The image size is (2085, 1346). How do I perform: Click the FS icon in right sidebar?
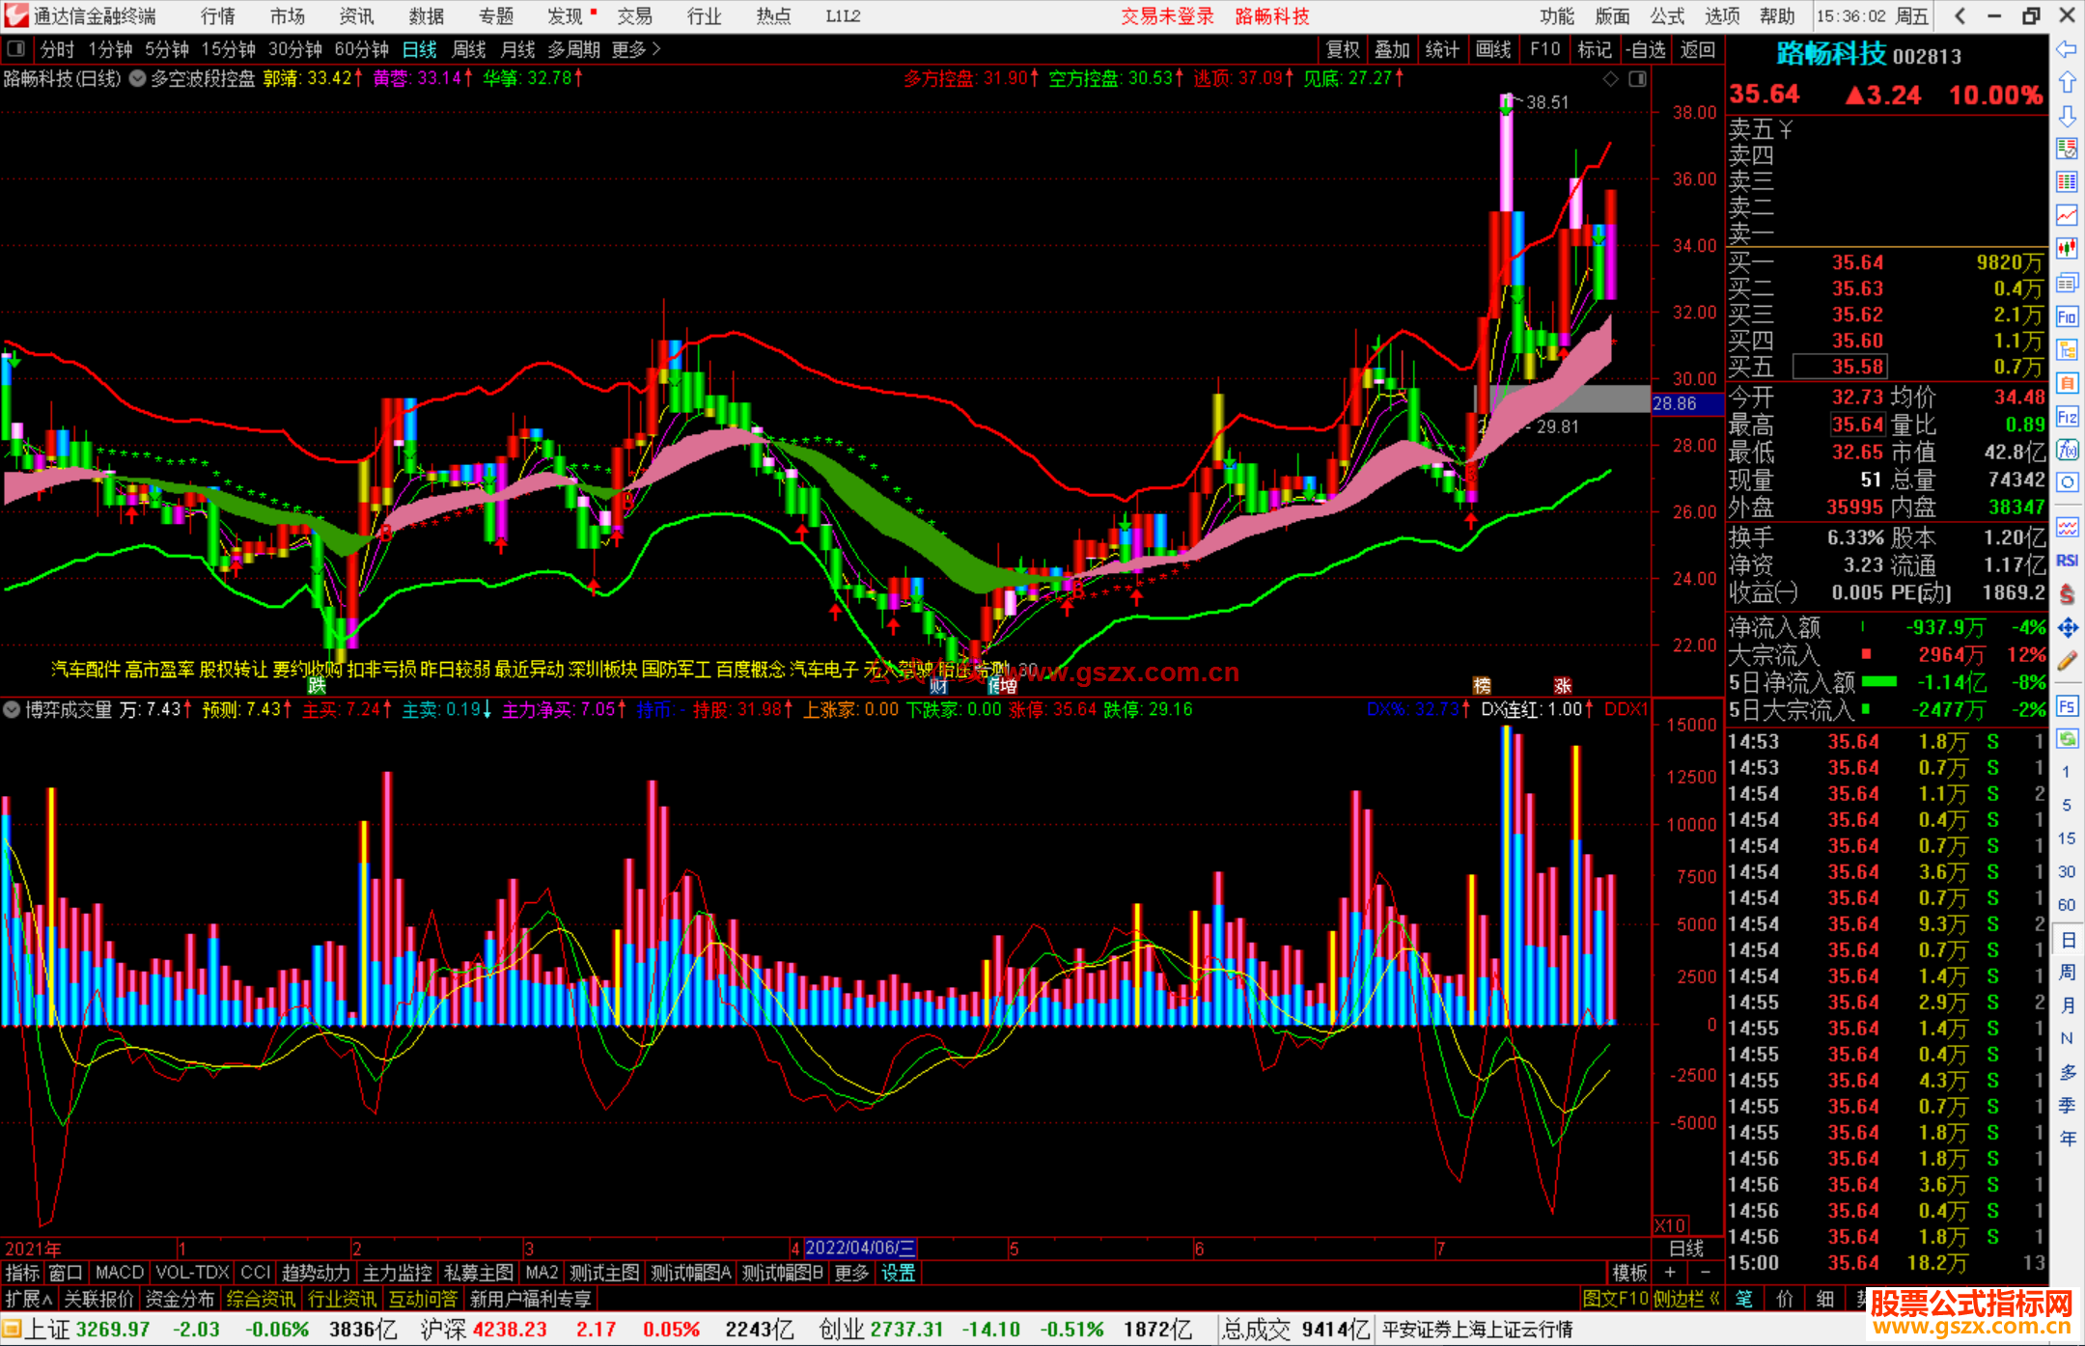2067,706
